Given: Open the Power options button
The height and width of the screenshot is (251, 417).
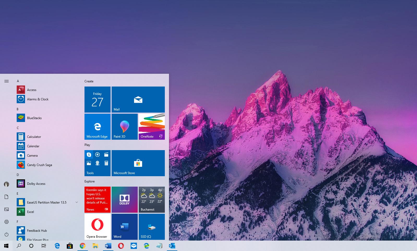Looking at the screenshot, I should 7,234.
